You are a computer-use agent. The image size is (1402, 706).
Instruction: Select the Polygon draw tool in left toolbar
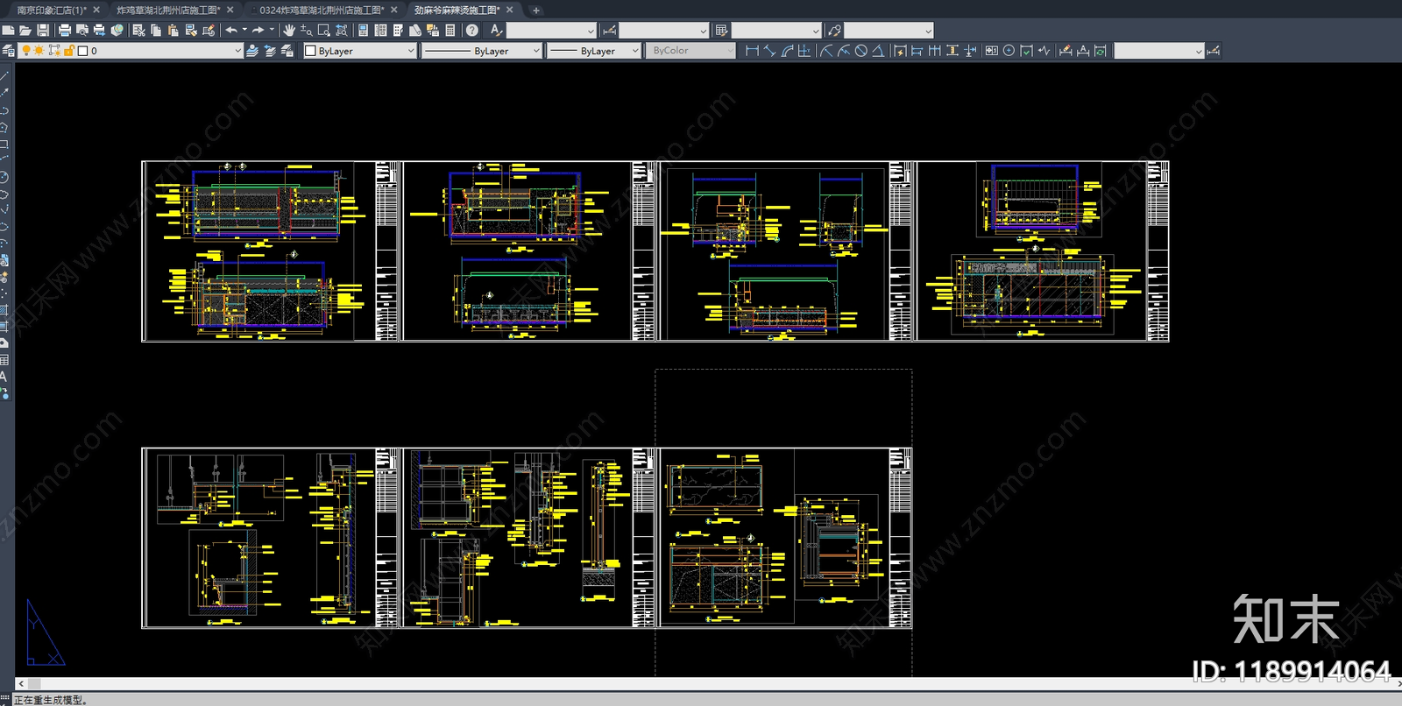tap(4, 127)
